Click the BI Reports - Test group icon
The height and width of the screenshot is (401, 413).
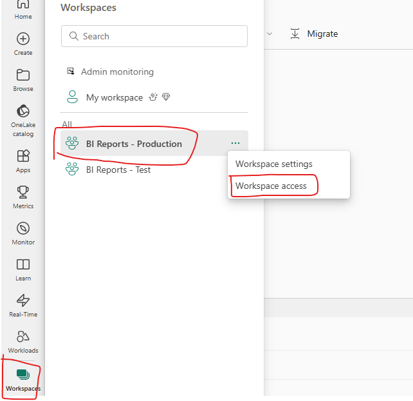72,169
